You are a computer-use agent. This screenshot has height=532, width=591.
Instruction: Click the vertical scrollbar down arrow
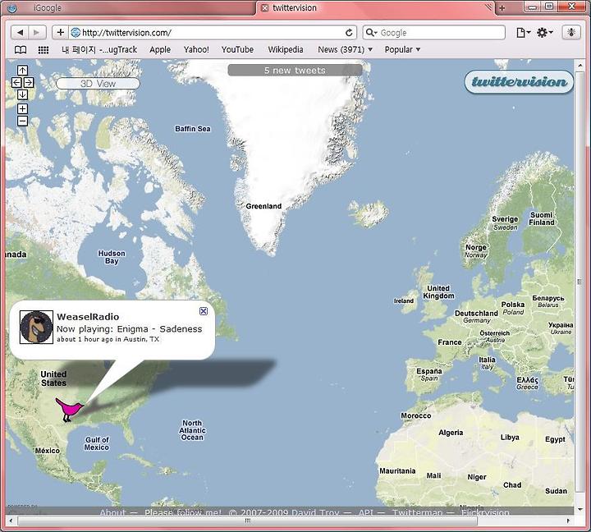(x=580, y=509)
